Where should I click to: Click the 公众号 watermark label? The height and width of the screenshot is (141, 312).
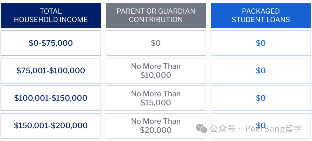coord(223,129)
